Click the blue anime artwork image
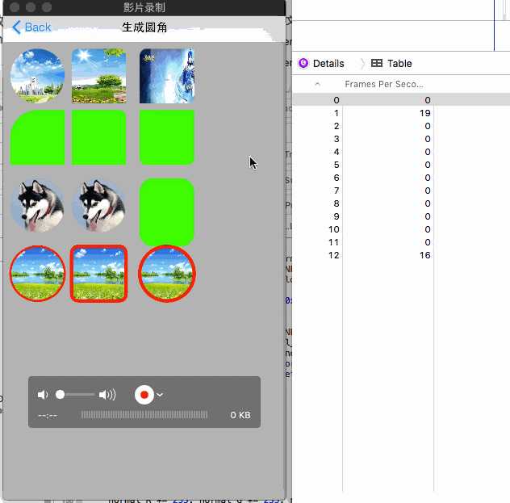510x503 pixels. pos(167,75)
